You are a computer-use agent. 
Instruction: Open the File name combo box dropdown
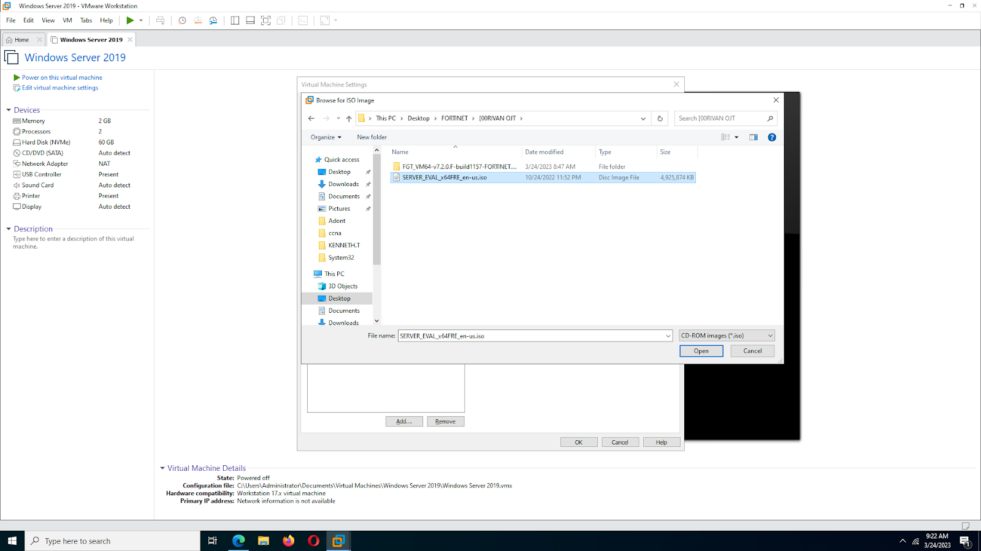point(668,336)
